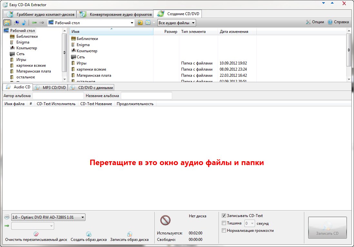Click Очистить перезаписываемый диск
This screenshot has height=247, width=354.
36,237
